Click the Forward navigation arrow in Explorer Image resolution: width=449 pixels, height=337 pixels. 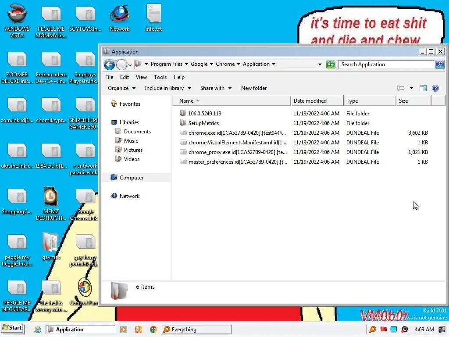121,65
